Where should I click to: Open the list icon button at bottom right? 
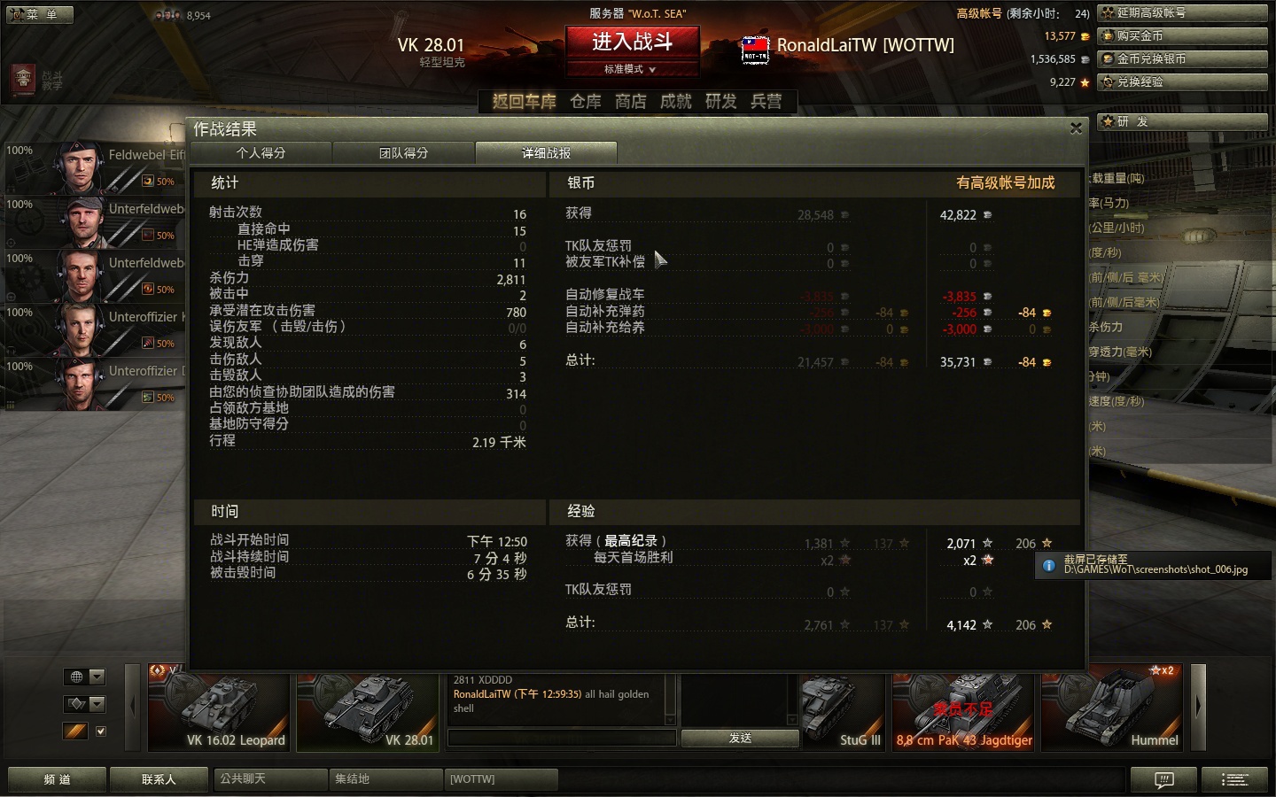pyautogui.click(x=1235, y=779)
